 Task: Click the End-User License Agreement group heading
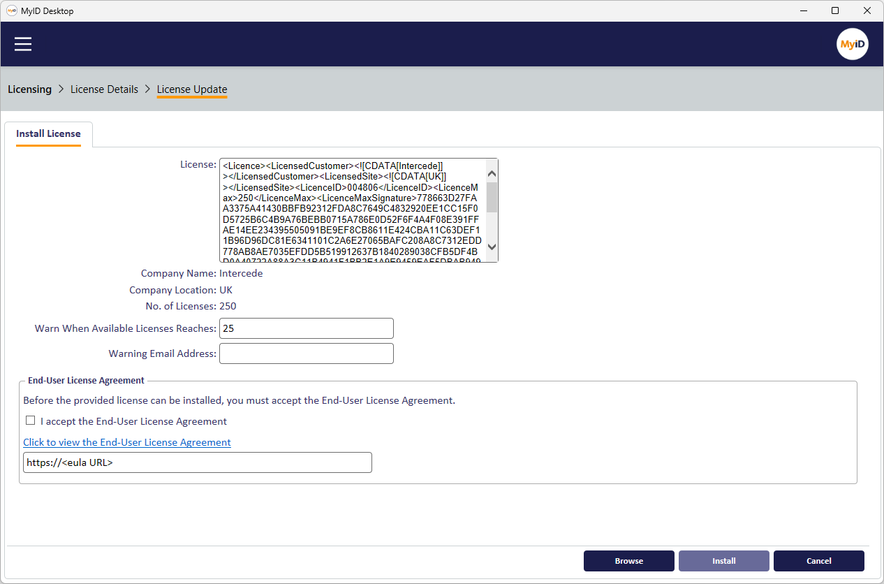pos(86,381)
